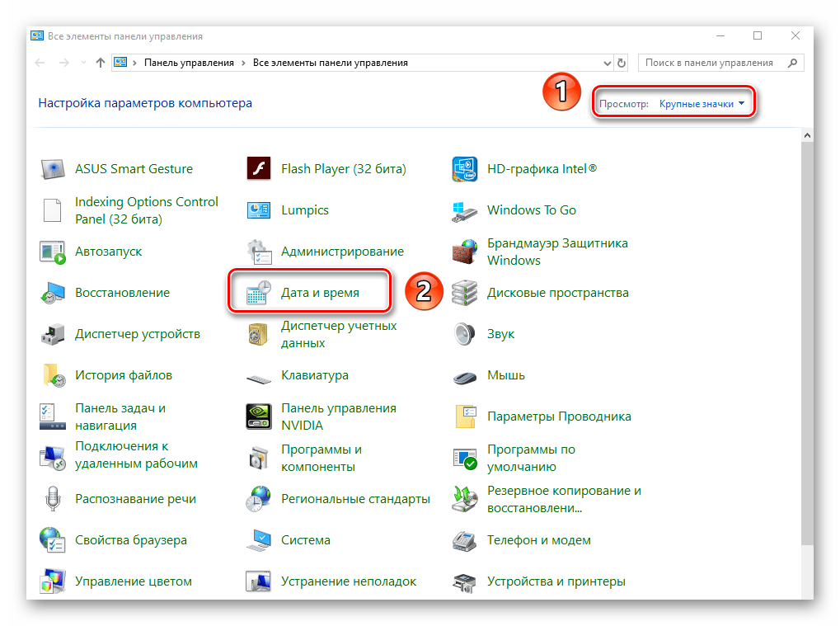Click the История файлов icon

tap(53, 375)
